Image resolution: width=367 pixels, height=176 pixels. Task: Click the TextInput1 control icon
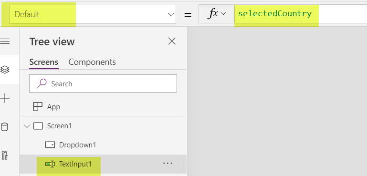(50, 164)
